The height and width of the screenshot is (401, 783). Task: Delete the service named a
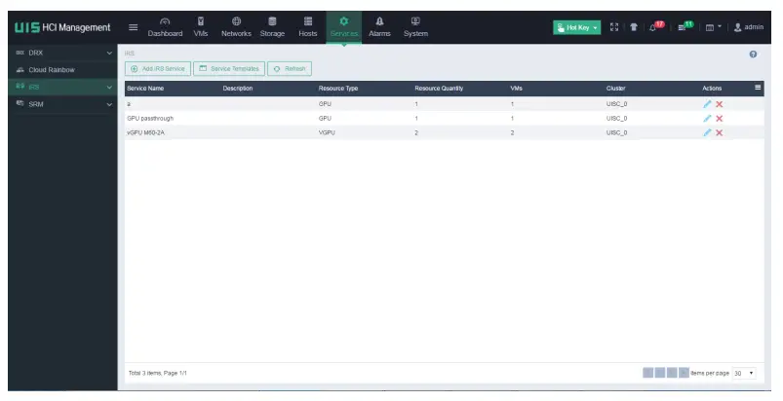tap(719, 104)
